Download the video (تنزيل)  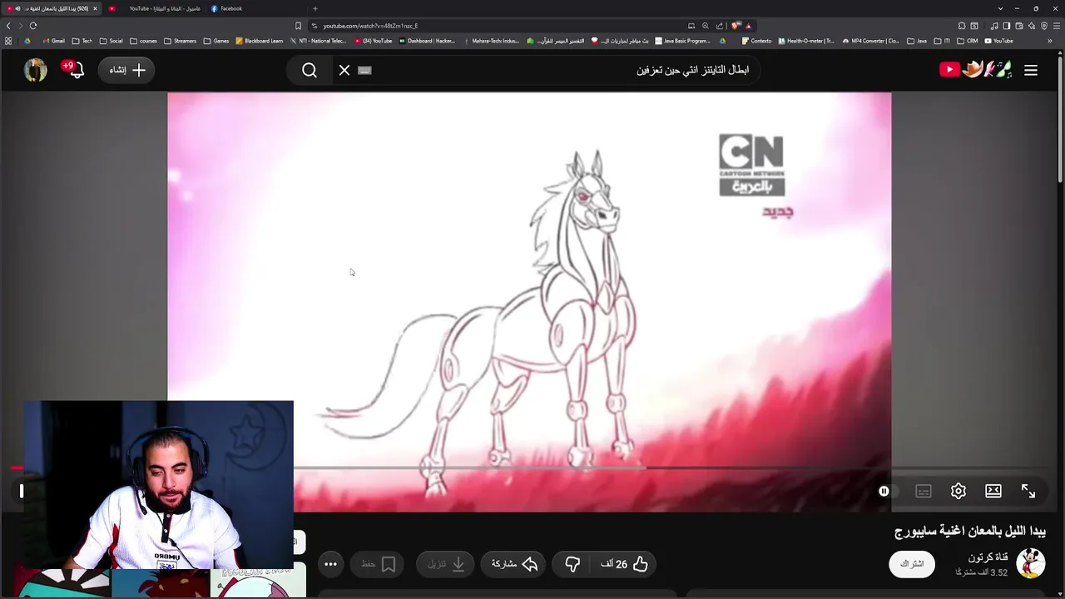point(446,564)
